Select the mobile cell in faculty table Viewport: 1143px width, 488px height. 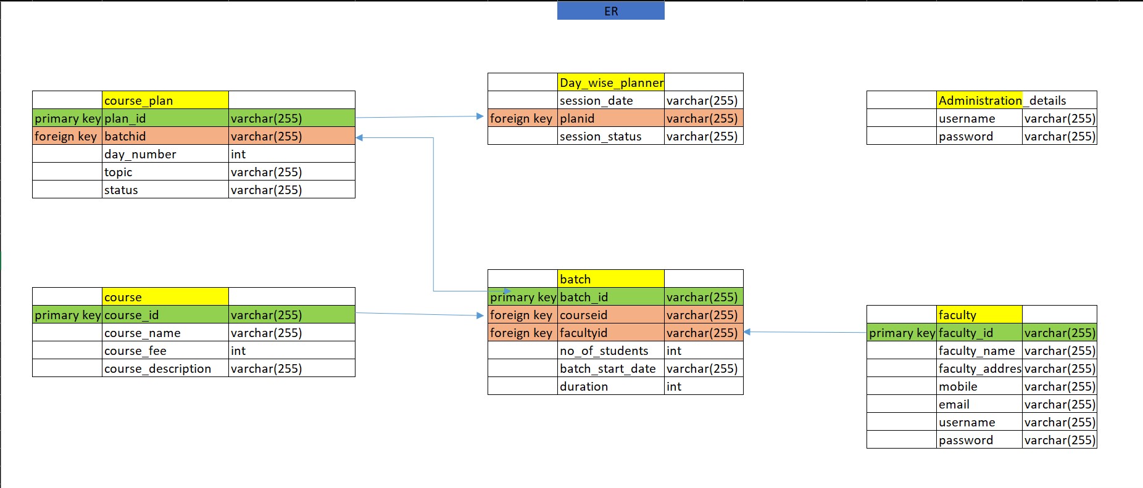point(979,386)
